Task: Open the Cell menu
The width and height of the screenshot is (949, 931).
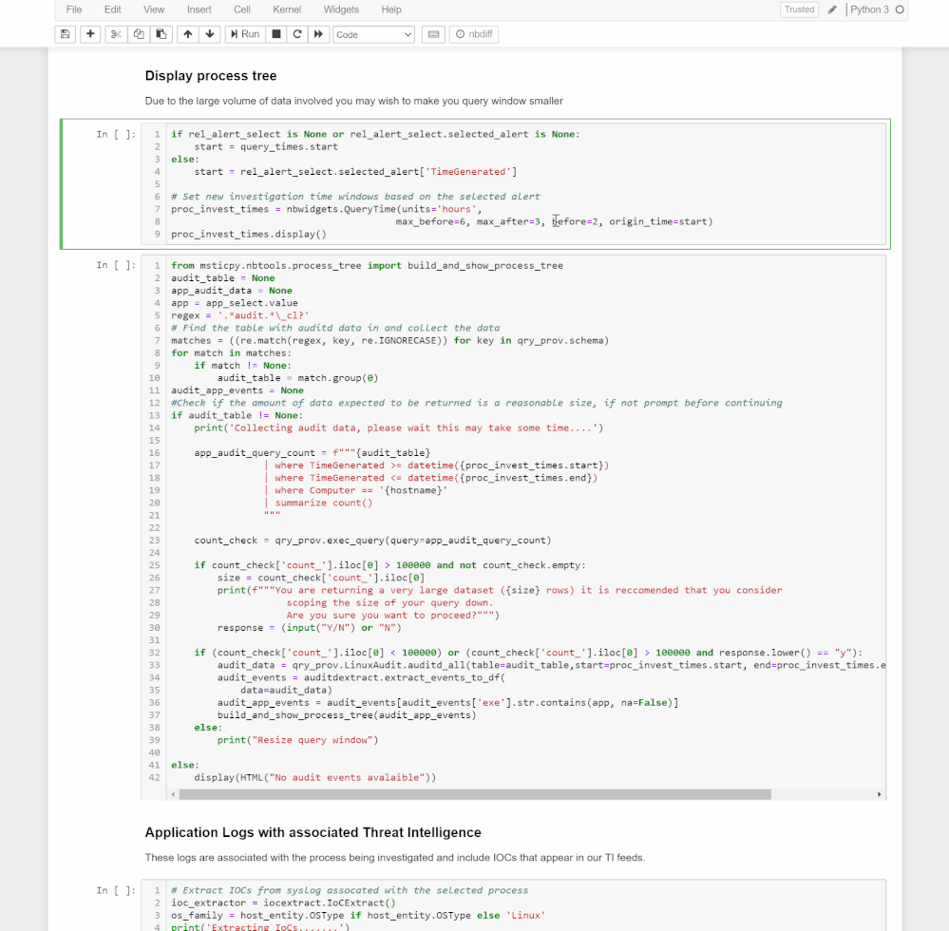Action: [x=242, y=9]
